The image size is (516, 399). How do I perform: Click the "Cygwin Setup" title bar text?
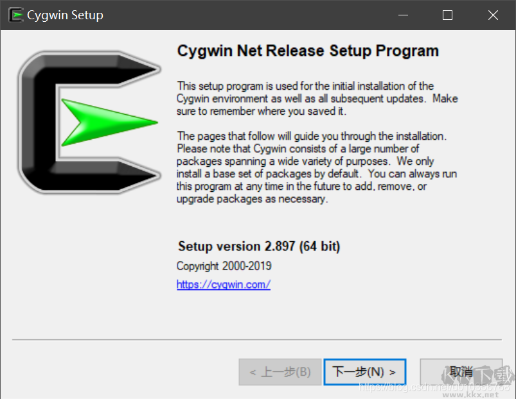click(x=65, y=15)
